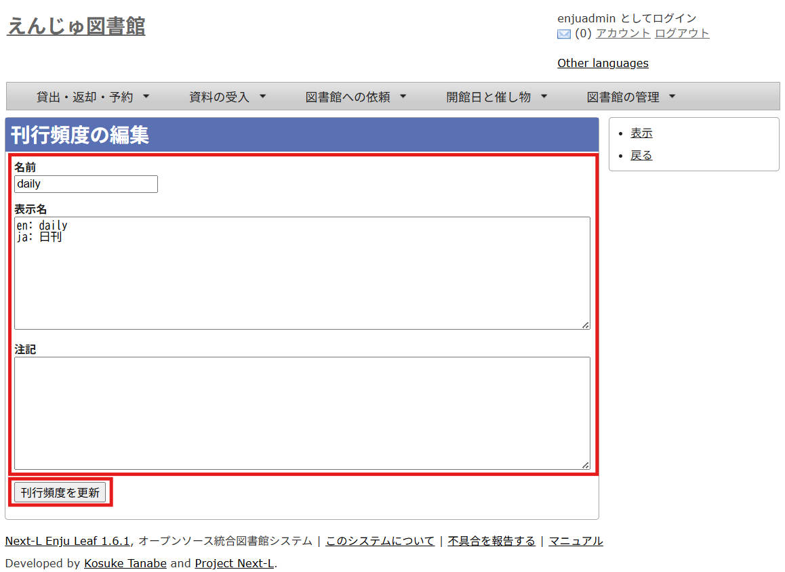Open the このシステムについて link
Screen dimensions: 785x572
380,541
